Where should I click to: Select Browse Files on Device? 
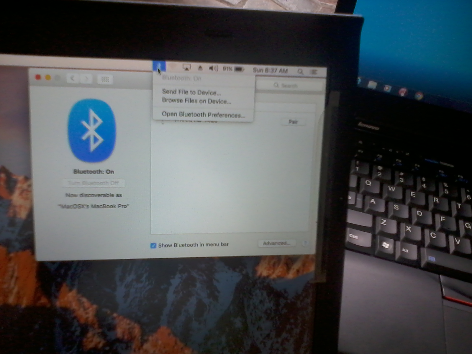point(196,101)
